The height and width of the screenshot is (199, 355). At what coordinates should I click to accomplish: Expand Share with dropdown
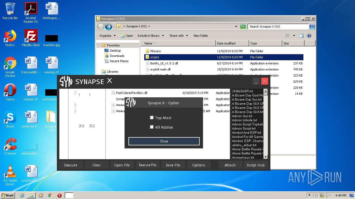[x=179, y=36]
